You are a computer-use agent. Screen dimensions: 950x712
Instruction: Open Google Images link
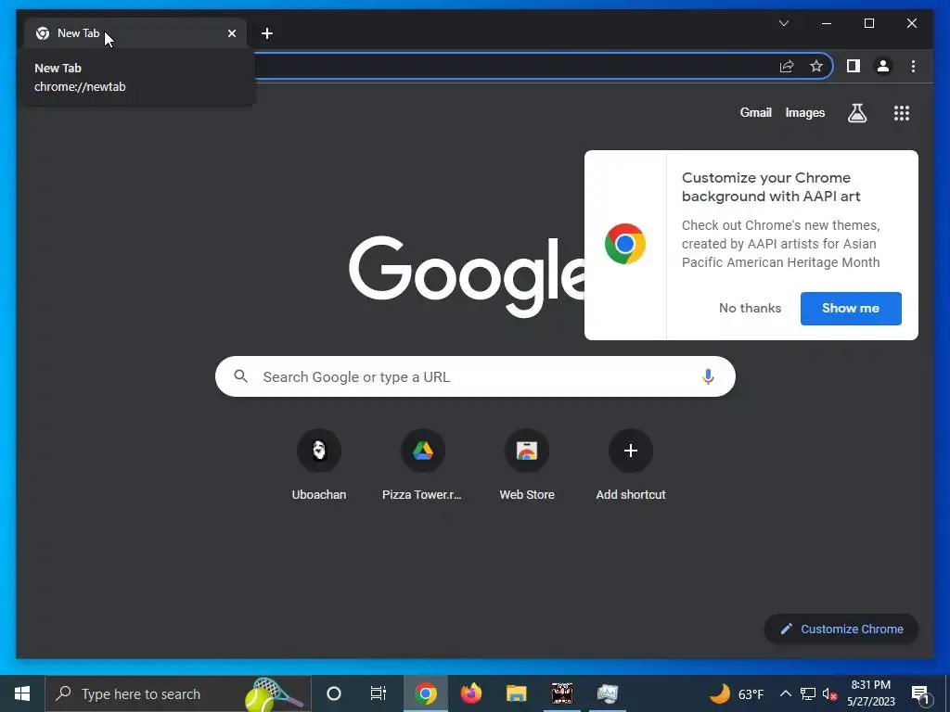point(804,112)
